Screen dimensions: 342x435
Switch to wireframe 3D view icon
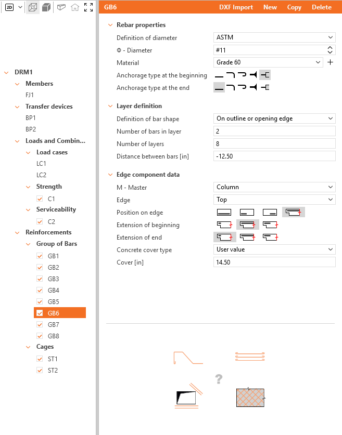pyautogui.click(x=32, y=7)
